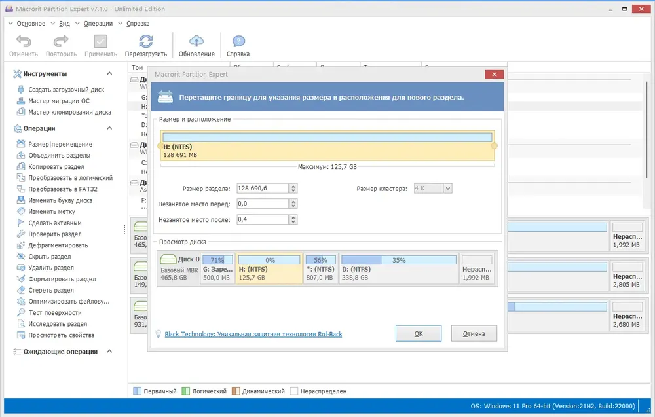Open Тест поверхности operation
This screenshot has width=655, height=417.
coord(55,313)
